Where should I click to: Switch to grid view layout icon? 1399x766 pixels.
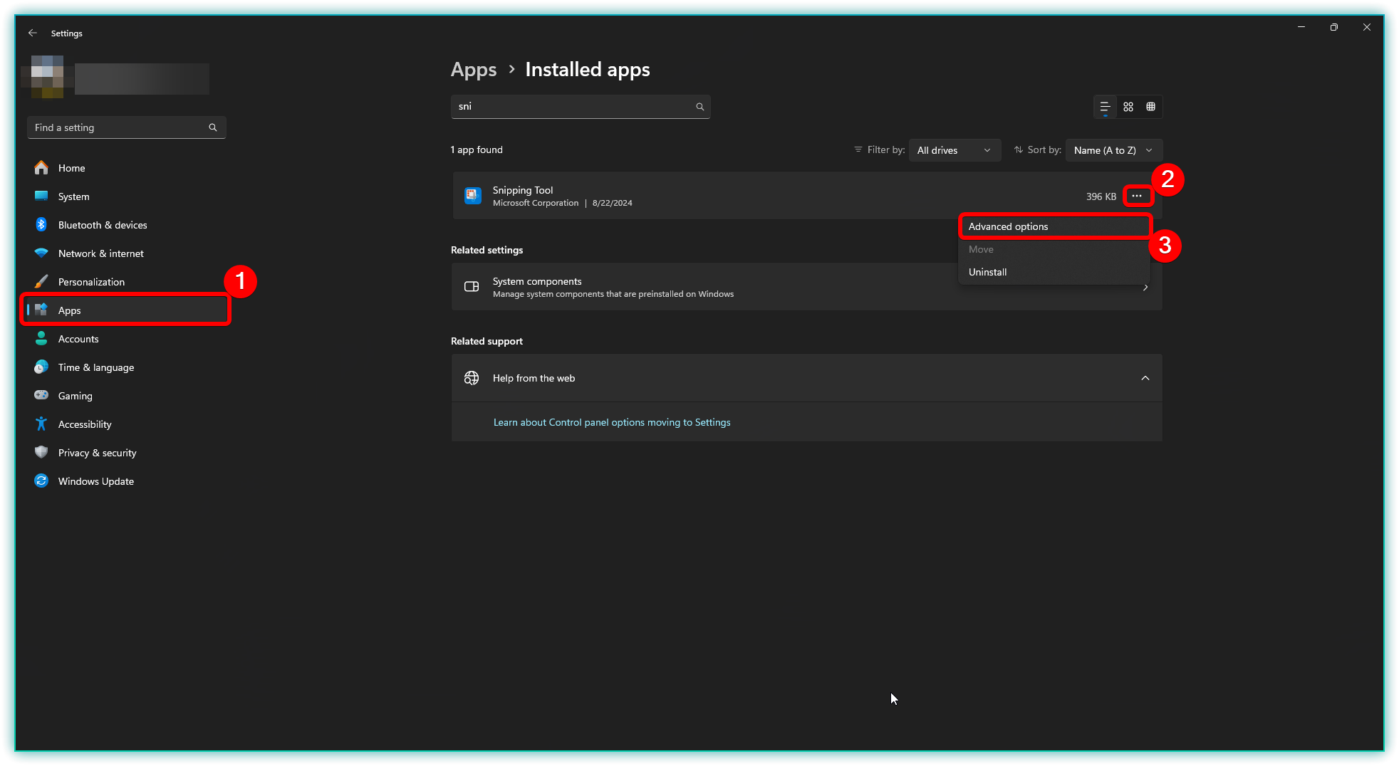click(1128, 107)
